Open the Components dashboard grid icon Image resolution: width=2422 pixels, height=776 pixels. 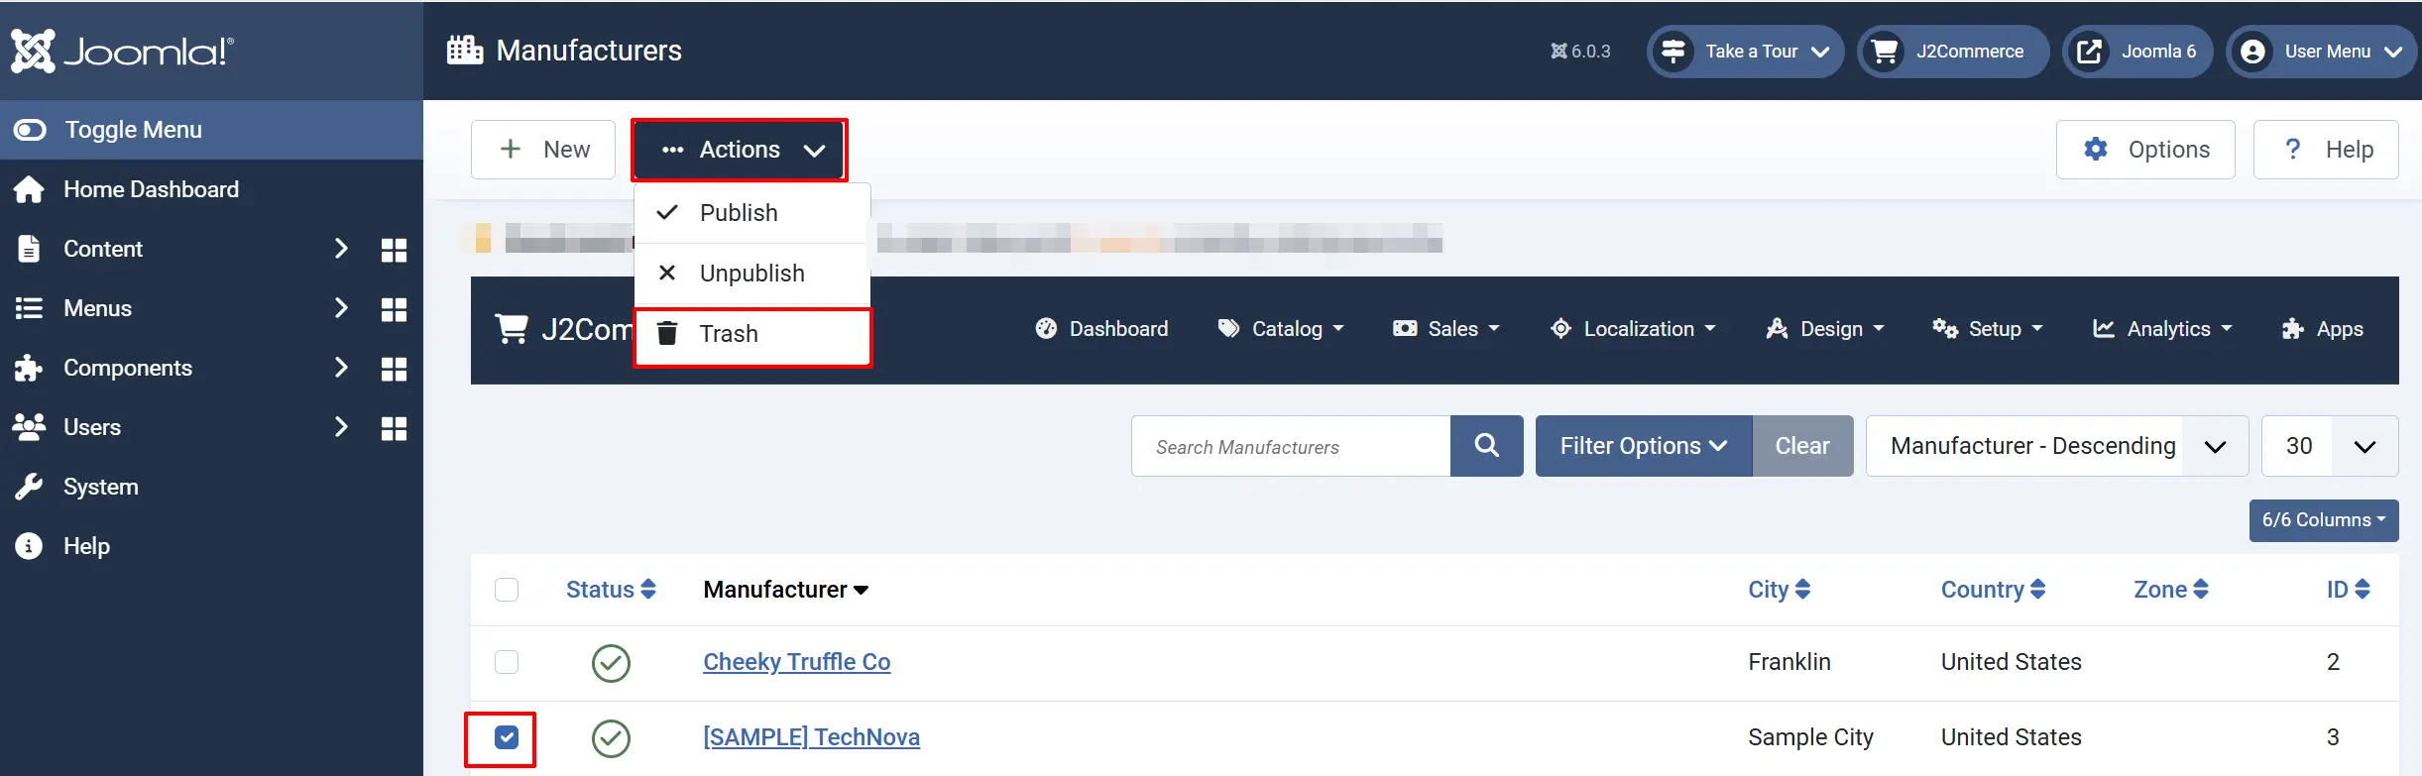click(394, 369)
